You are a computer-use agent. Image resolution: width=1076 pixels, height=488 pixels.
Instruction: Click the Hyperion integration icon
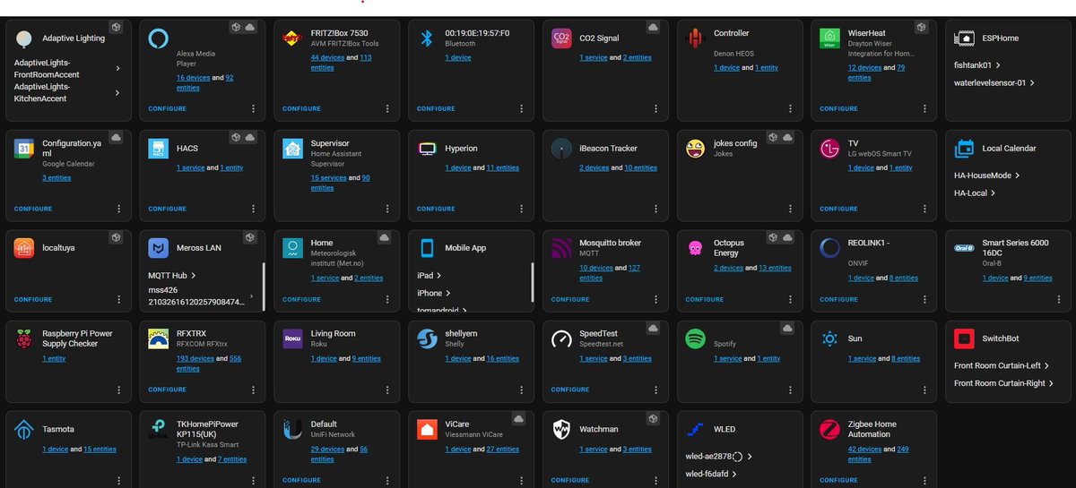[x=427, y=149]
